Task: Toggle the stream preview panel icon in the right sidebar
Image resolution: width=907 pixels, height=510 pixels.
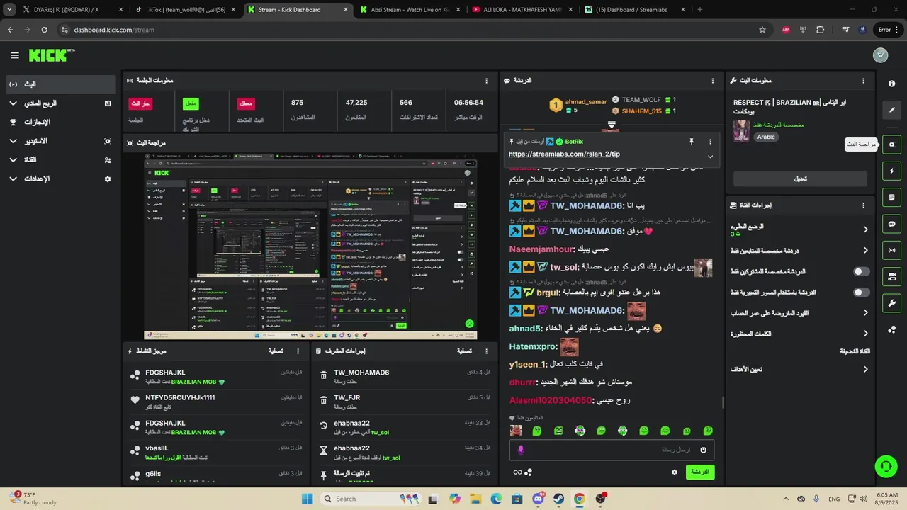Action: 891,144
